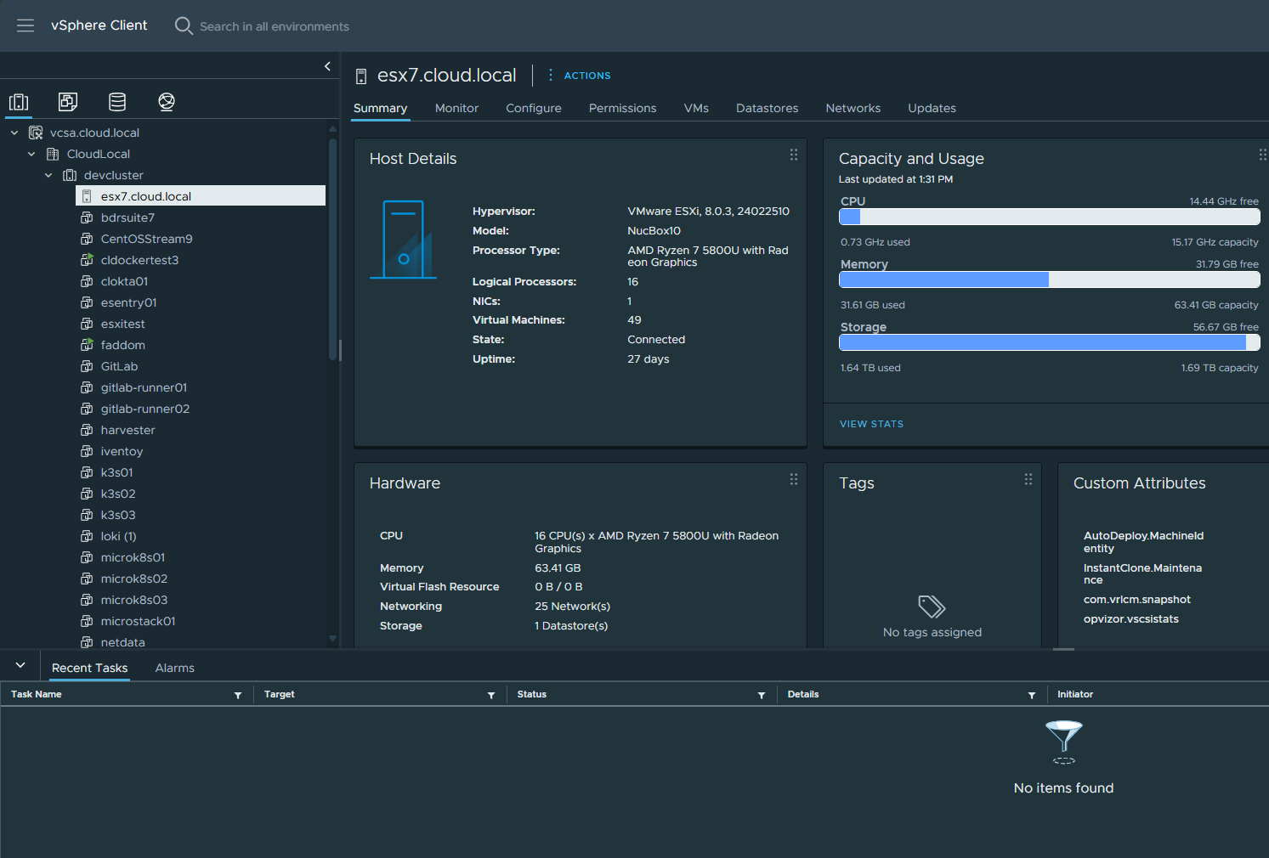Image resolution: width=1269 pixels, height=858 pixels.
Task: Click the Tags card options handle
Action: [x=1028, y=479]
